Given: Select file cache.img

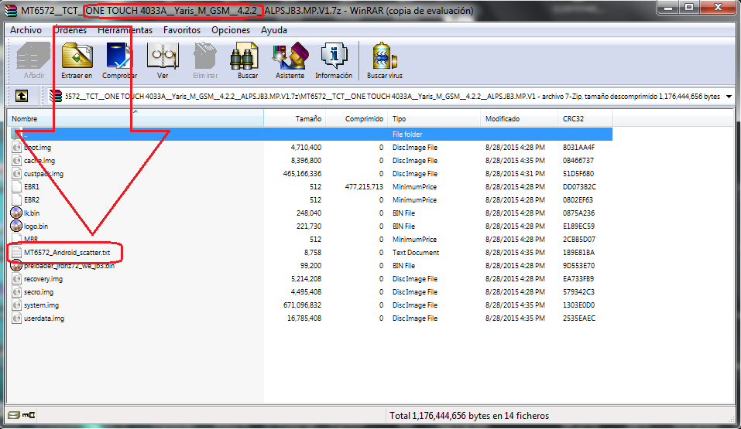Looking at the screenshot, I should pyautogui.click(x=39, y=161).
